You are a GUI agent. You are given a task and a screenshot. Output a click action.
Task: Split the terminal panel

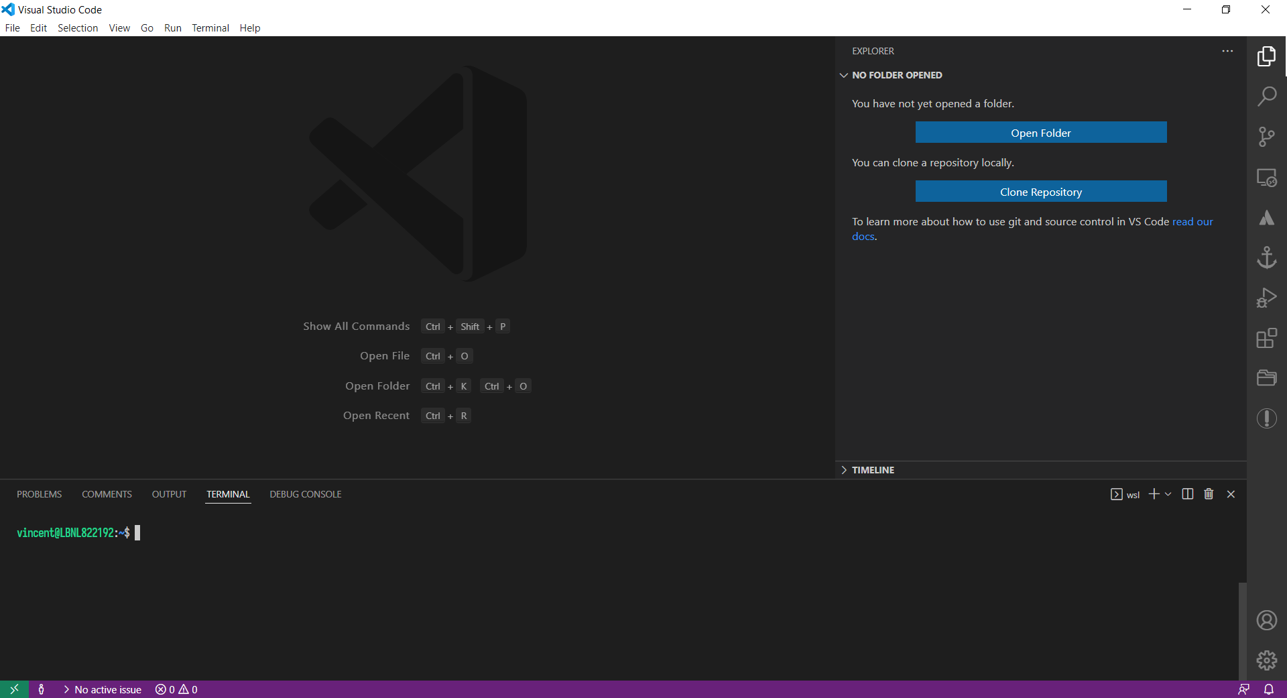pyautogui.click(x=1187, y=494)
